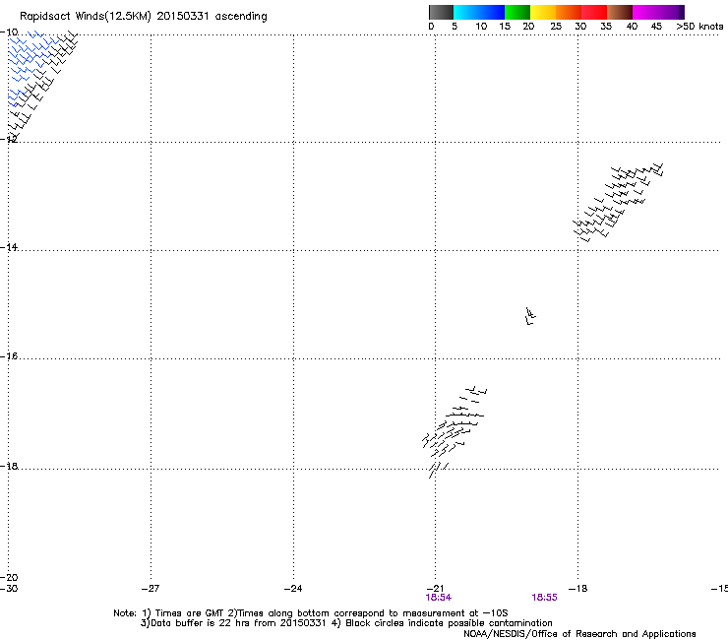This screenshot has height=640, width=728.
Task: Click the isolated wind barb near -15 latitude
Action: [530, 316]
